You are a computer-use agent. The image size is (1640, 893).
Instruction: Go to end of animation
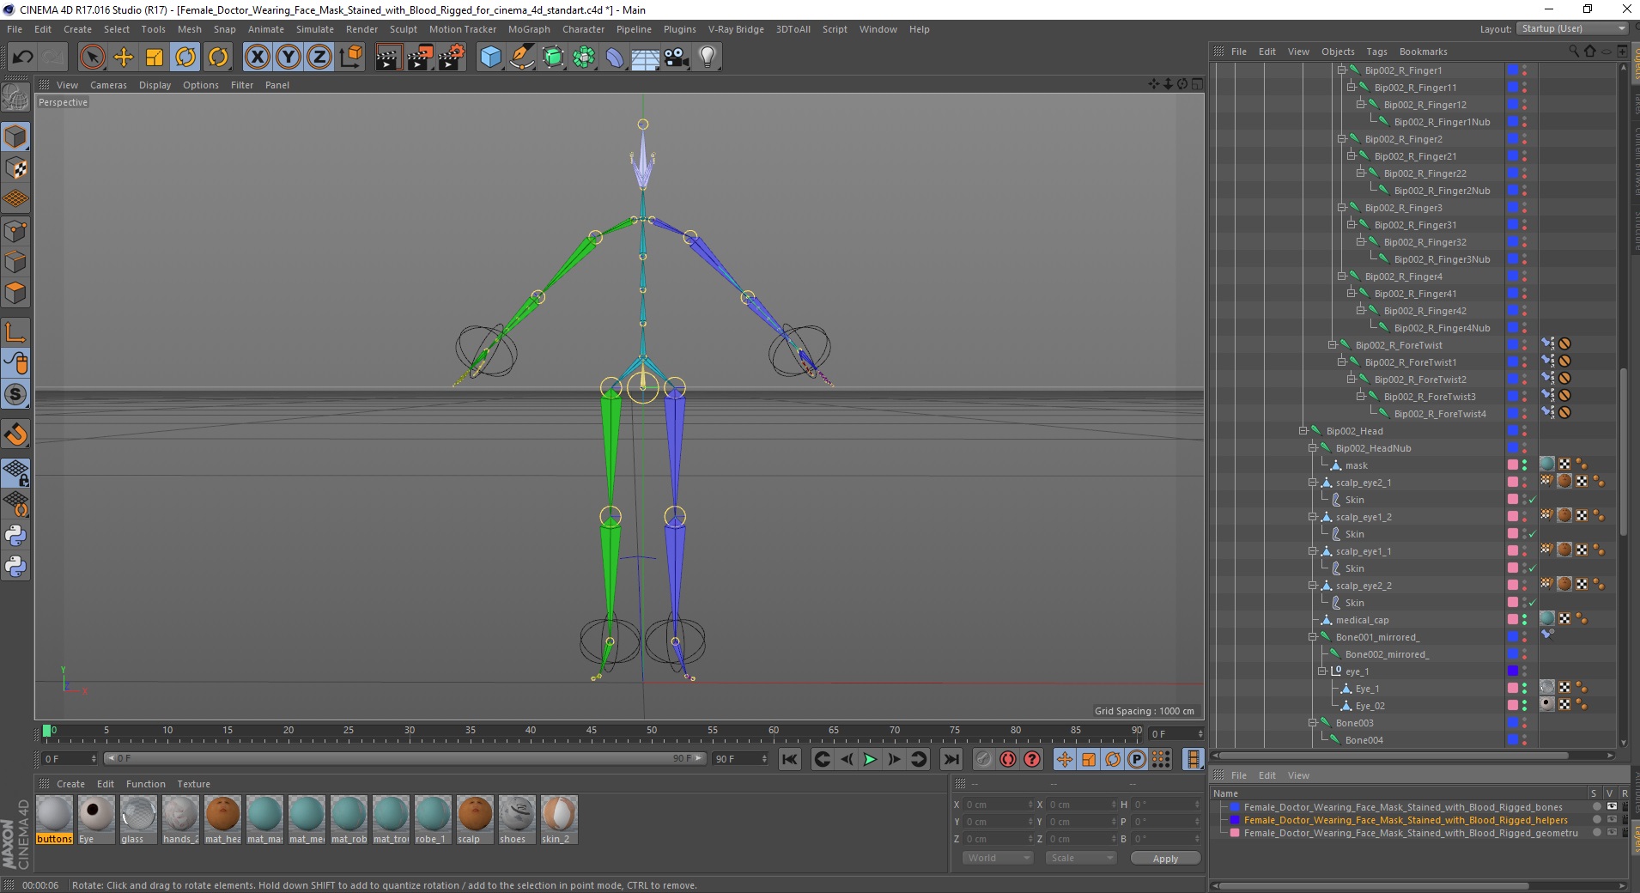tap(951, 759)
